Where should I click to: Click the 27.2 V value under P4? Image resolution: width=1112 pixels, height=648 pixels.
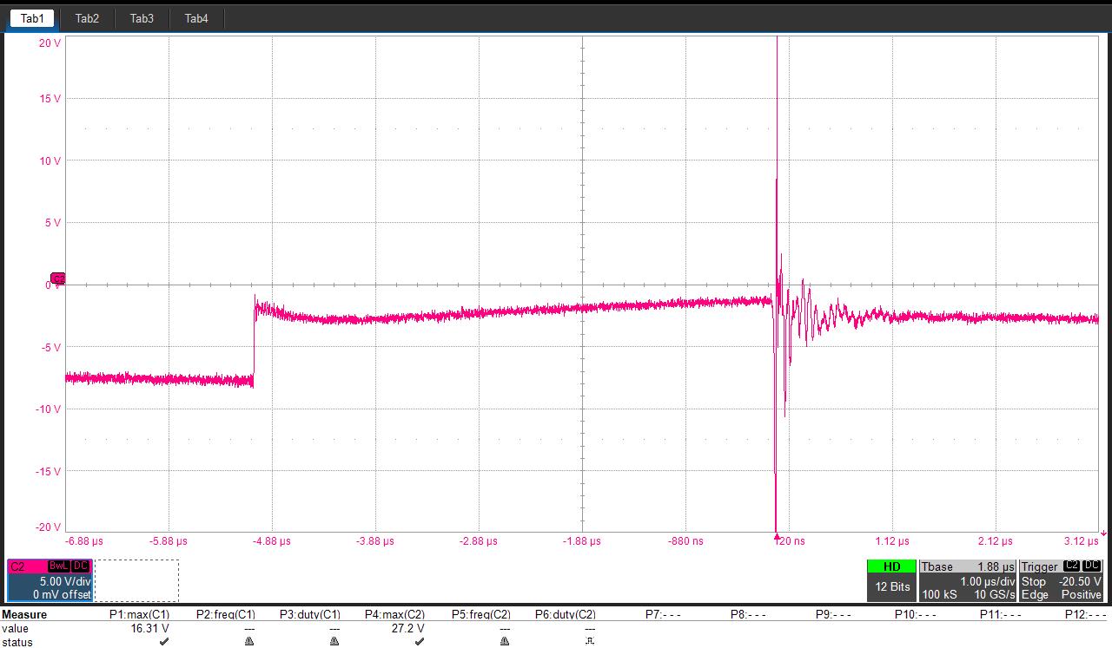(409, 628)
